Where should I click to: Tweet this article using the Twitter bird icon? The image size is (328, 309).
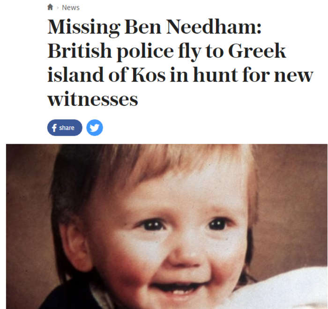pyautogui.click(x=95, y=127)
